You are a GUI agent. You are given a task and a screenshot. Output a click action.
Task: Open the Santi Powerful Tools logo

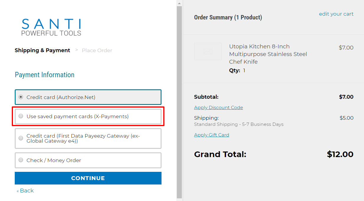coord(51,27)
